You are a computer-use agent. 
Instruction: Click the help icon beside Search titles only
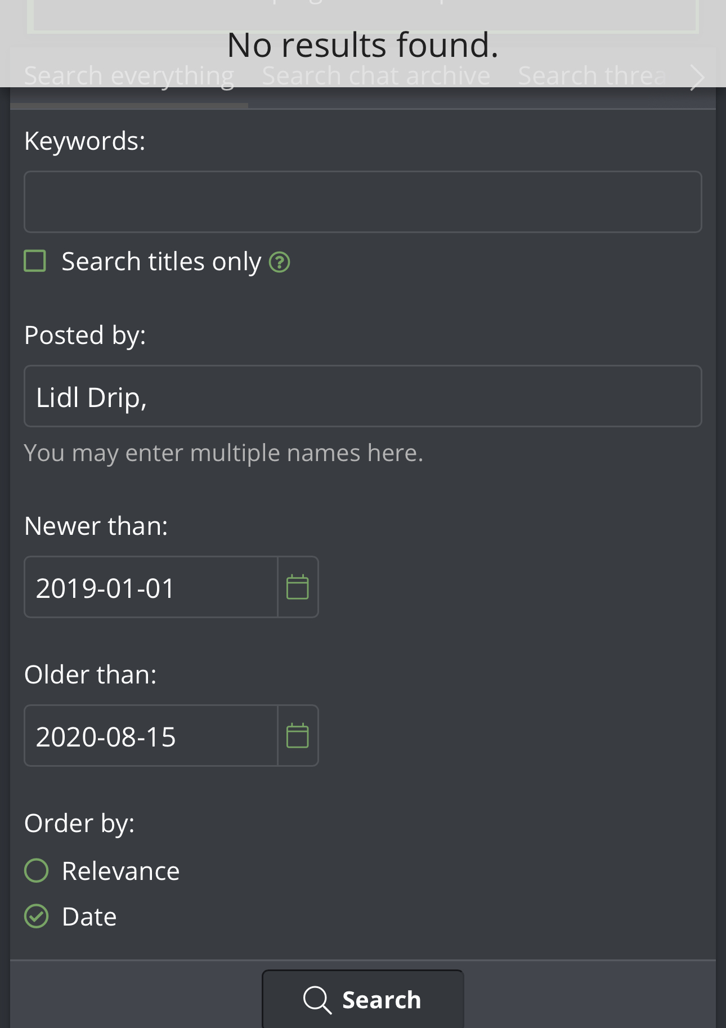coord(279,262)
